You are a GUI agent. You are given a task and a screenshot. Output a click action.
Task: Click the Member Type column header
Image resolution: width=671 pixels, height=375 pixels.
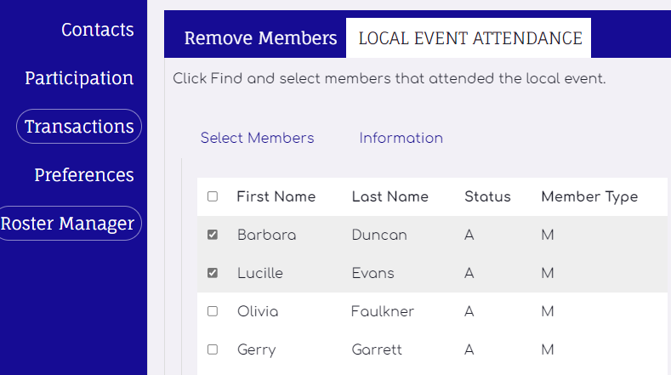(x=589, y=196)
